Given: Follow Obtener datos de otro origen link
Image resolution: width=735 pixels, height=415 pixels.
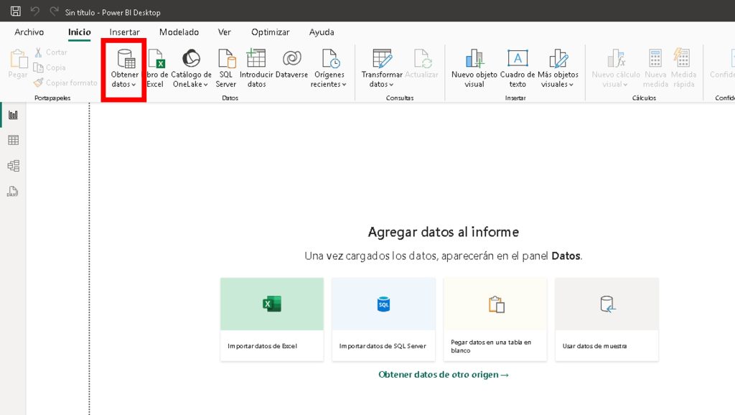Looking at the screenshot, I should (x=444, y=375).
